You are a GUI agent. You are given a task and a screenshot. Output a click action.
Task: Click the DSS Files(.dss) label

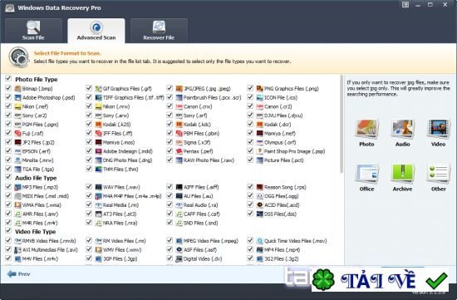point(280,214)
